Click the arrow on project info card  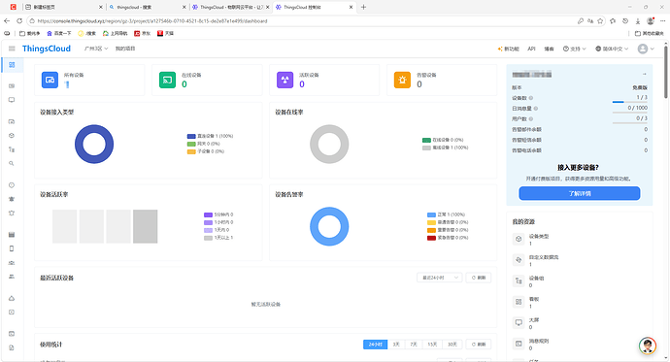click(x=644, y=75)
